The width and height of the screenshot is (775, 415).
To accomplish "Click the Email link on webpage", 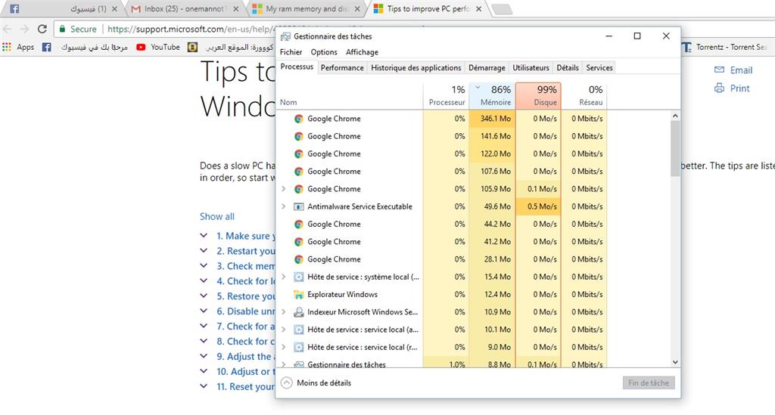I will [x=741, y=70].
